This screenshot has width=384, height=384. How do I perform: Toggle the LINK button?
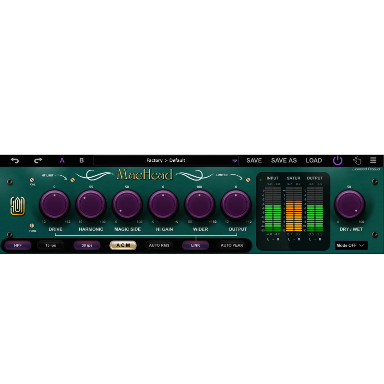195,245
